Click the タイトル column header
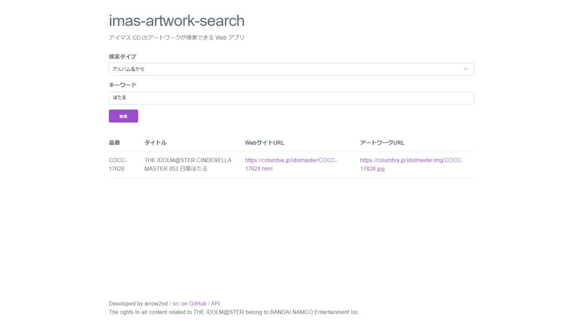 pyautogui.click(x=155, y=143)
